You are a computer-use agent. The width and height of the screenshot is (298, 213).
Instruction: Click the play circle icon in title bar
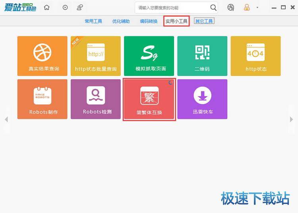point(65,8)
